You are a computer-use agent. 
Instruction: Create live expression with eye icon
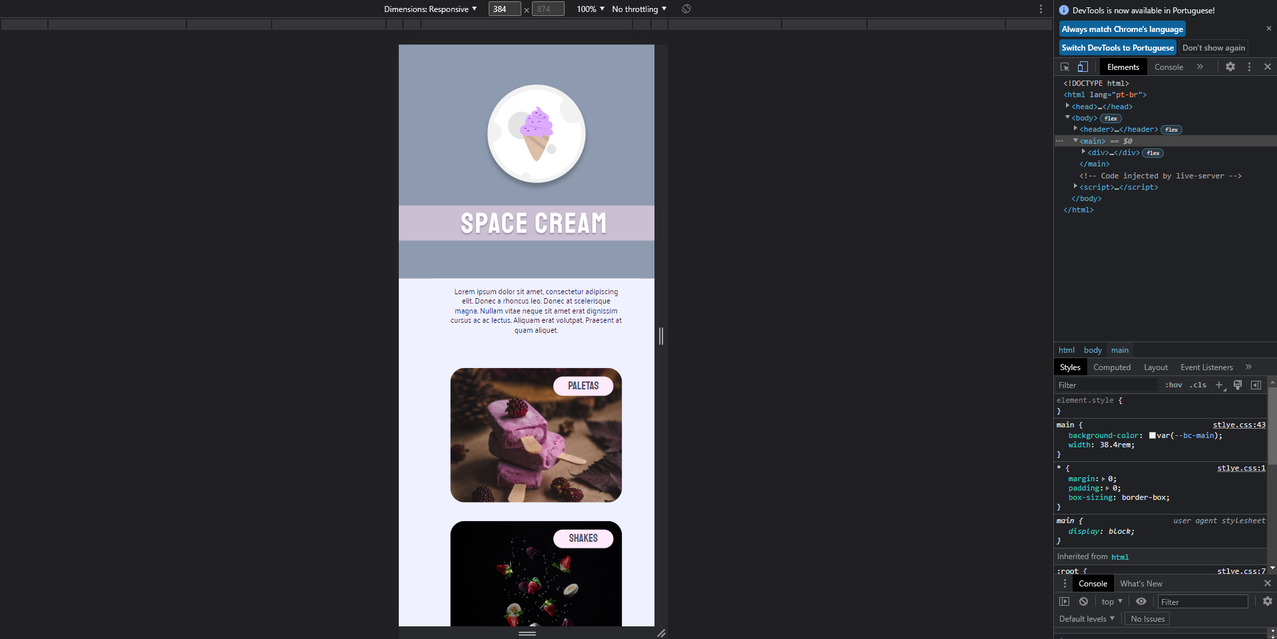(x=1141, y=601)
